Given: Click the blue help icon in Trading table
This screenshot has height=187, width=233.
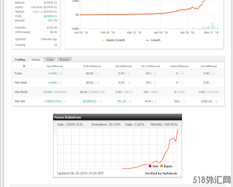Looking at the screenshot, I should 24,66.
